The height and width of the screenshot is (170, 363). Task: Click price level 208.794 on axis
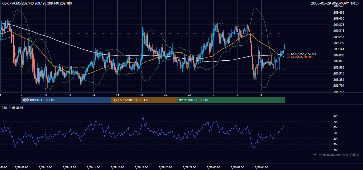tap(339, 86)
